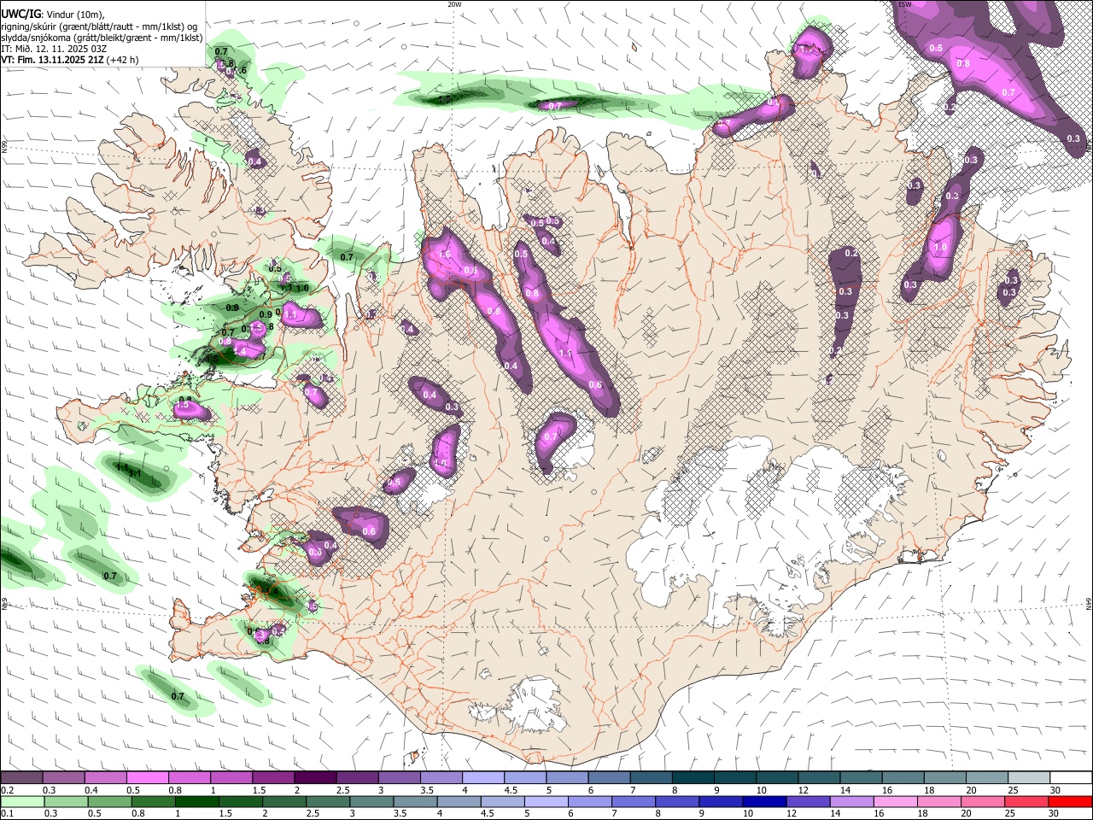This screenshot has height=820, width=1093.
Task: Click the 'Vindur (10m)' text in header
Action: (x=74, y=15)
